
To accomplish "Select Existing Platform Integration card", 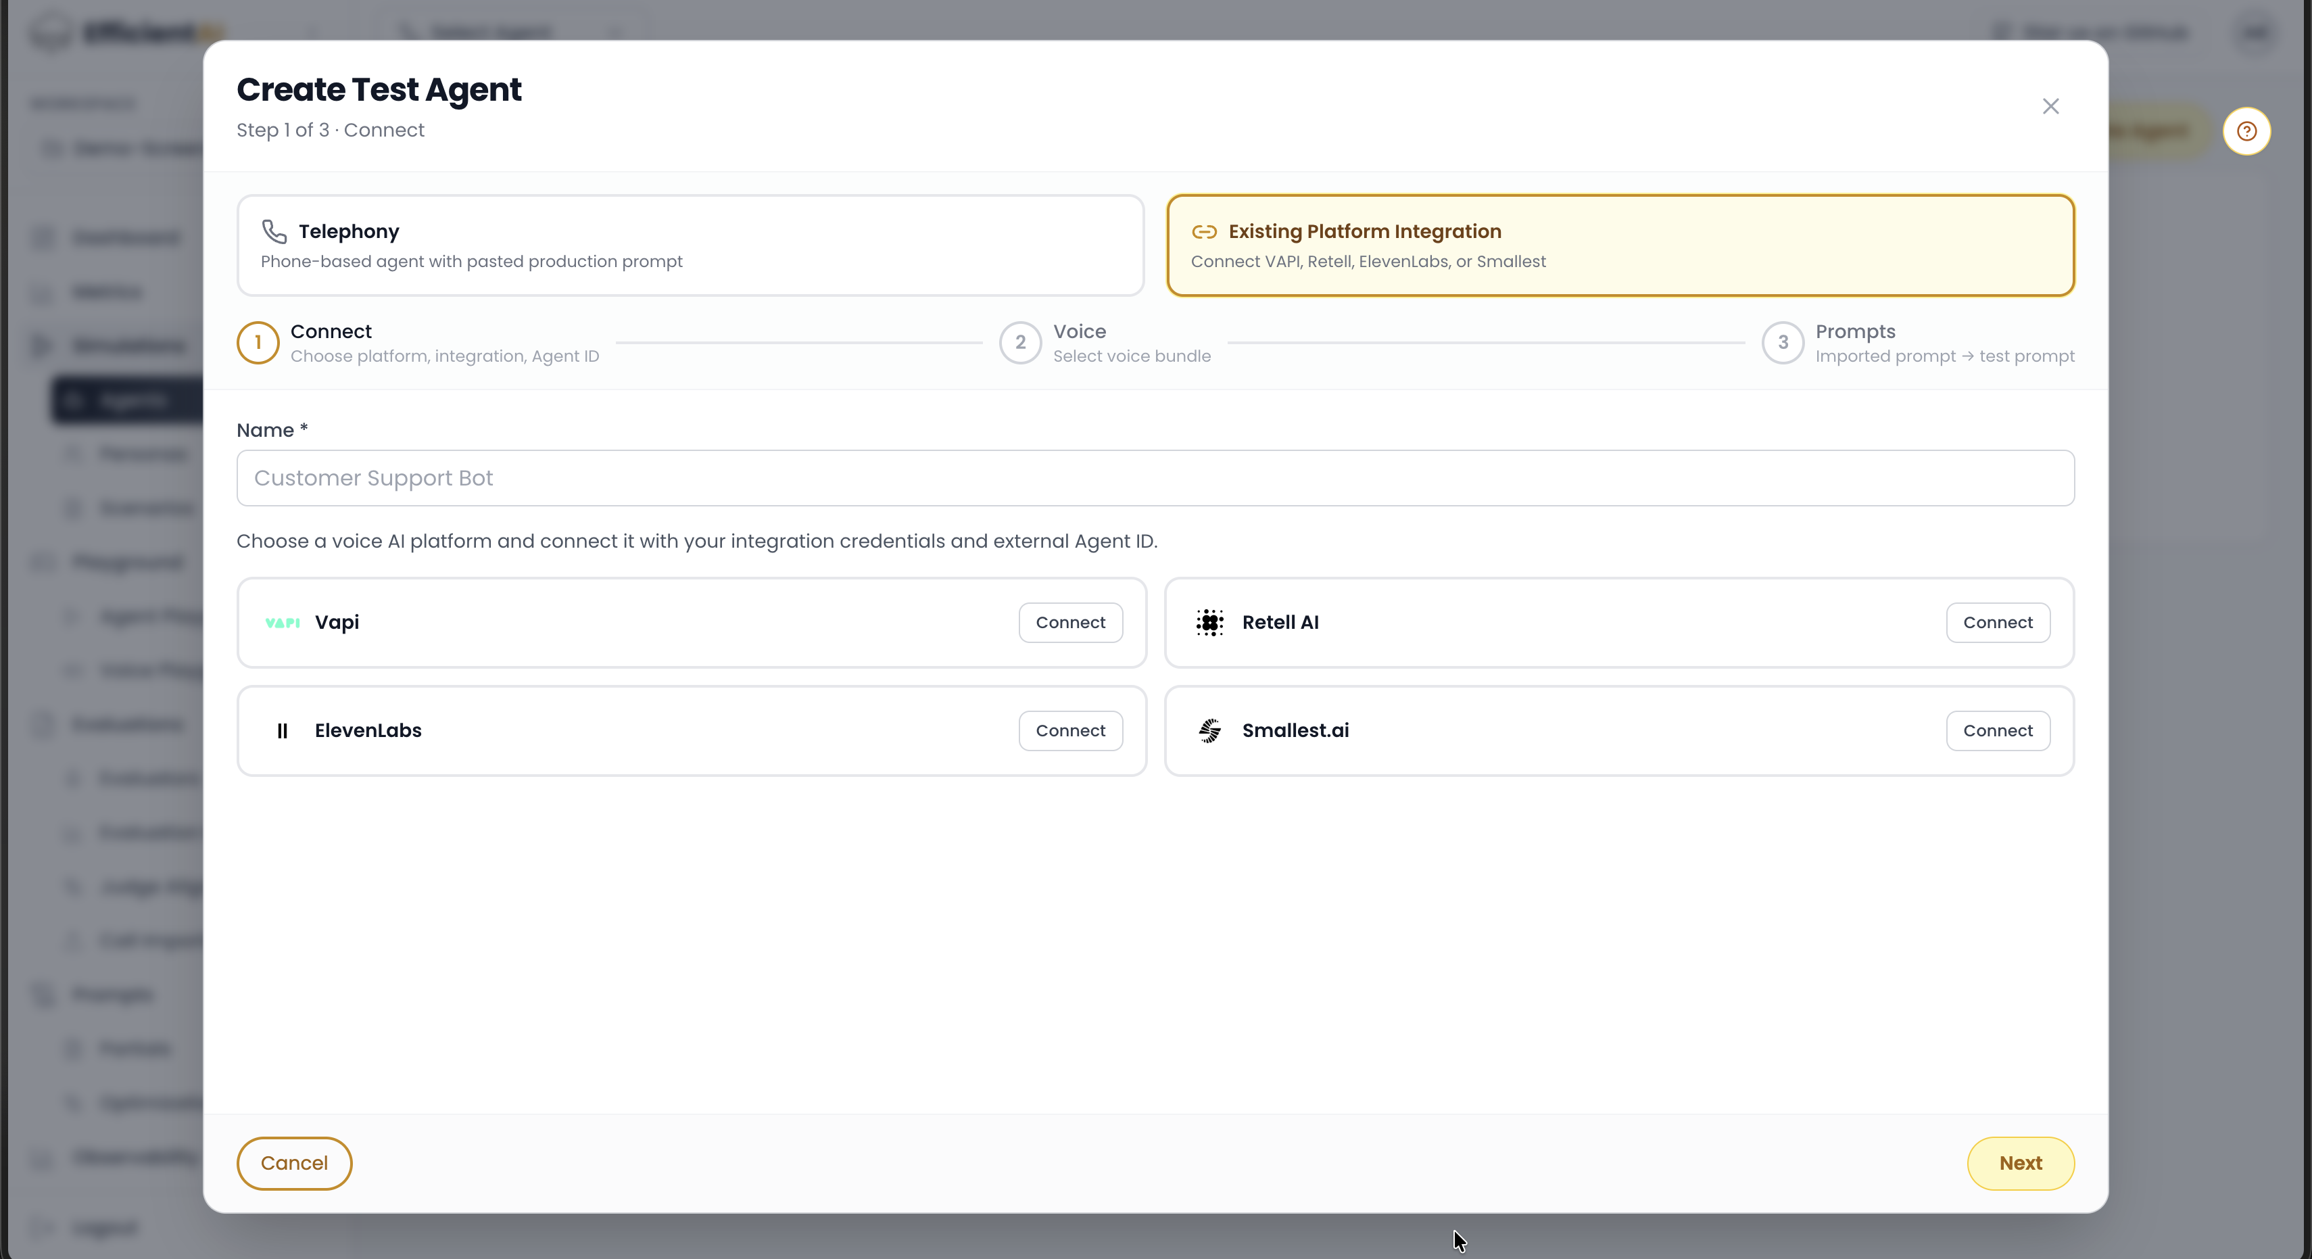I will (1620, 245).
